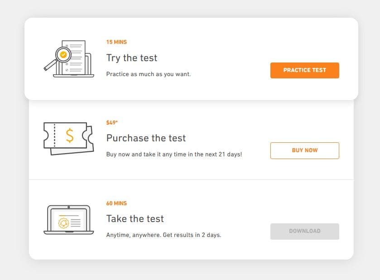Click the webcam dot on laptop icon
The width and height of the screenshot is (380, 280).
click(x=69, y=207)
